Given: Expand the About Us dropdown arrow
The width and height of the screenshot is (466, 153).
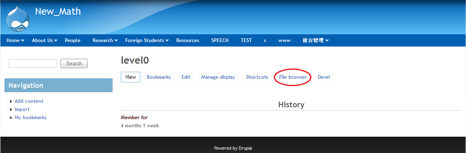Looking at the screenshot, I should click(56, 41).
